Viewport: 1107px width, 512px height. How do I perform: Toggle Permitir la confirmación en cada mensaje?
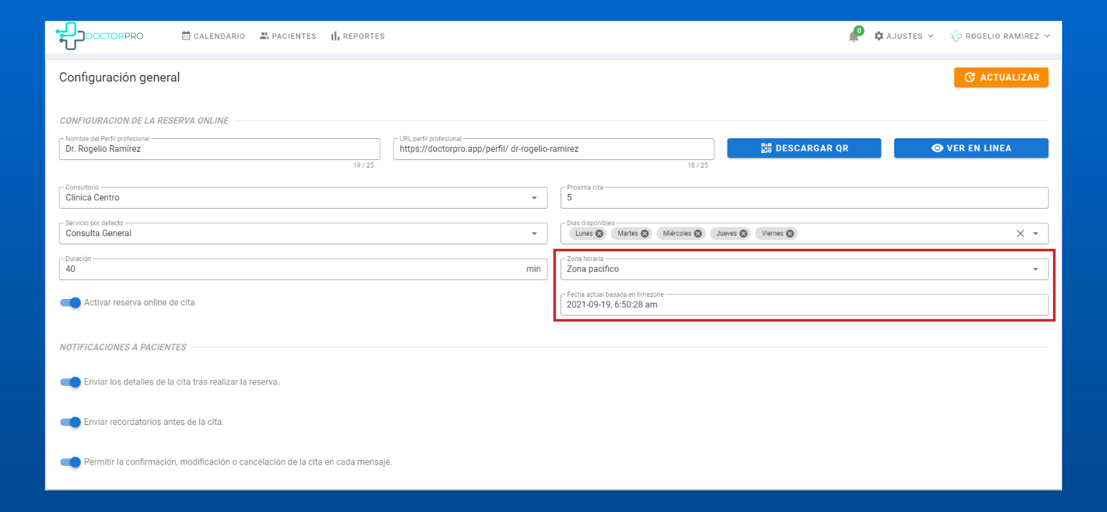71,462
